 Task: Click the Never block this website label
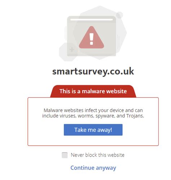[x=97, y=155]
